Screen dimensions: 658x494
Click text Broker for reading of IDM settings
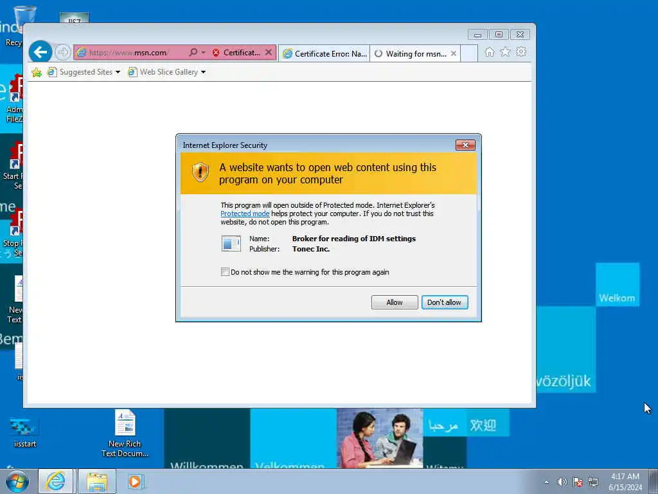pyautogui.click(x=354, y=239)
